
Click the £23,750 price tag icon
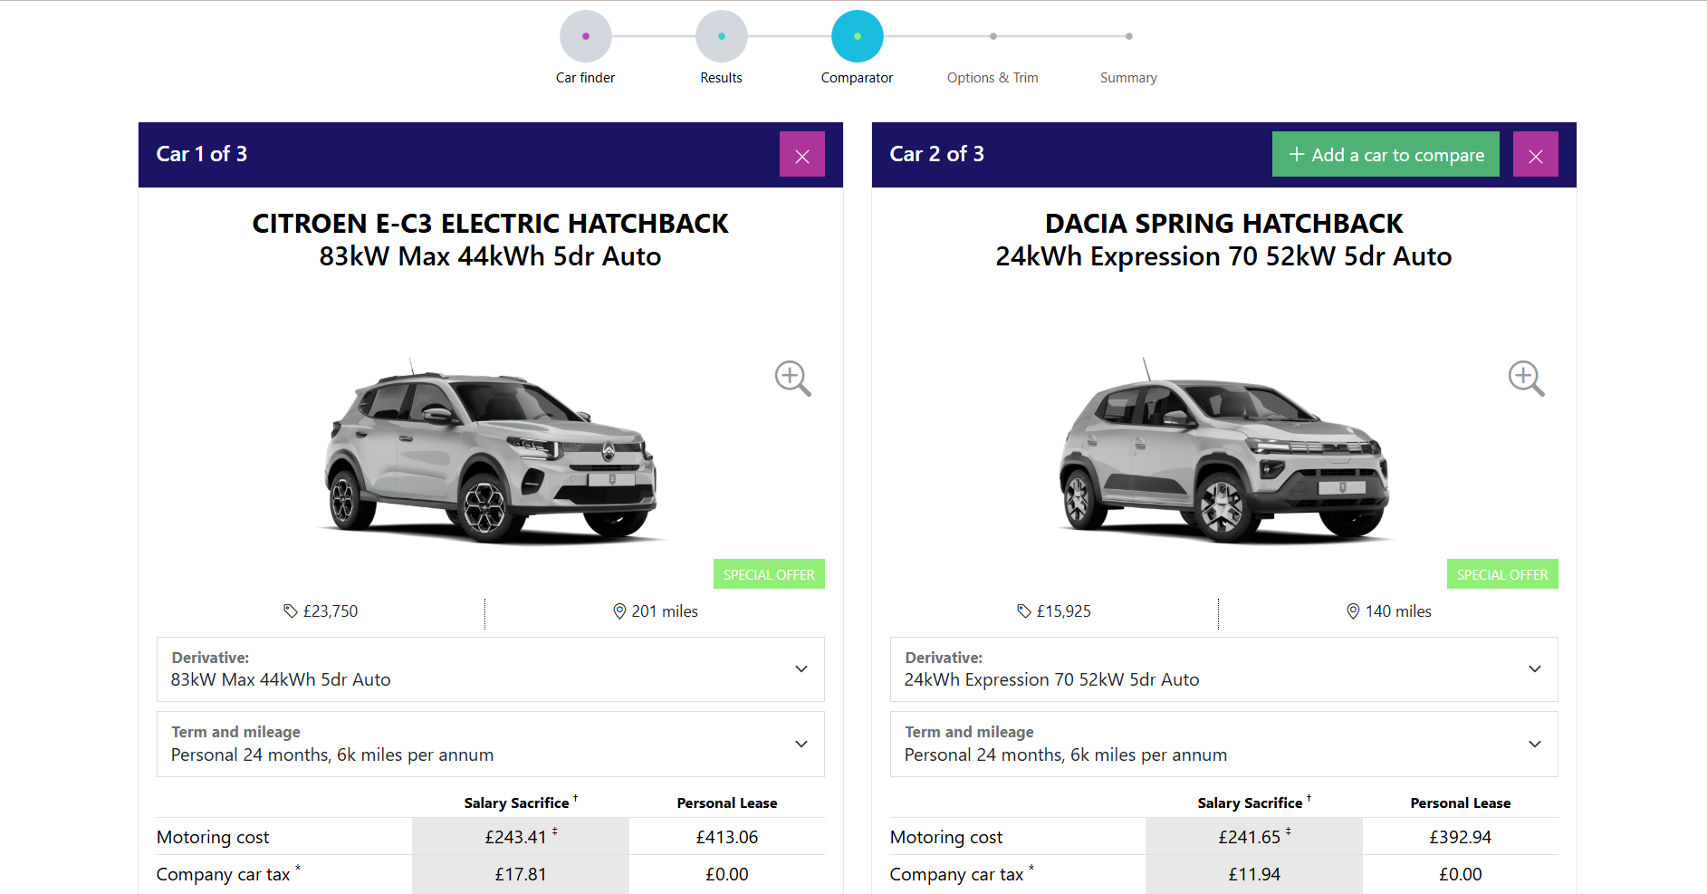(x=291, y=611)
